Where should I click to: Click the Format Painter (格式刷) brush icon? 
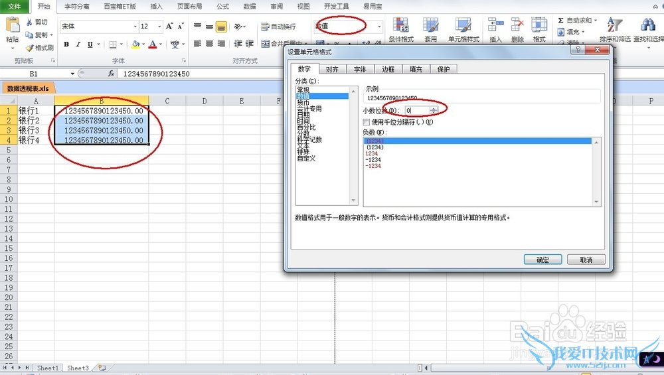(29, 48)
